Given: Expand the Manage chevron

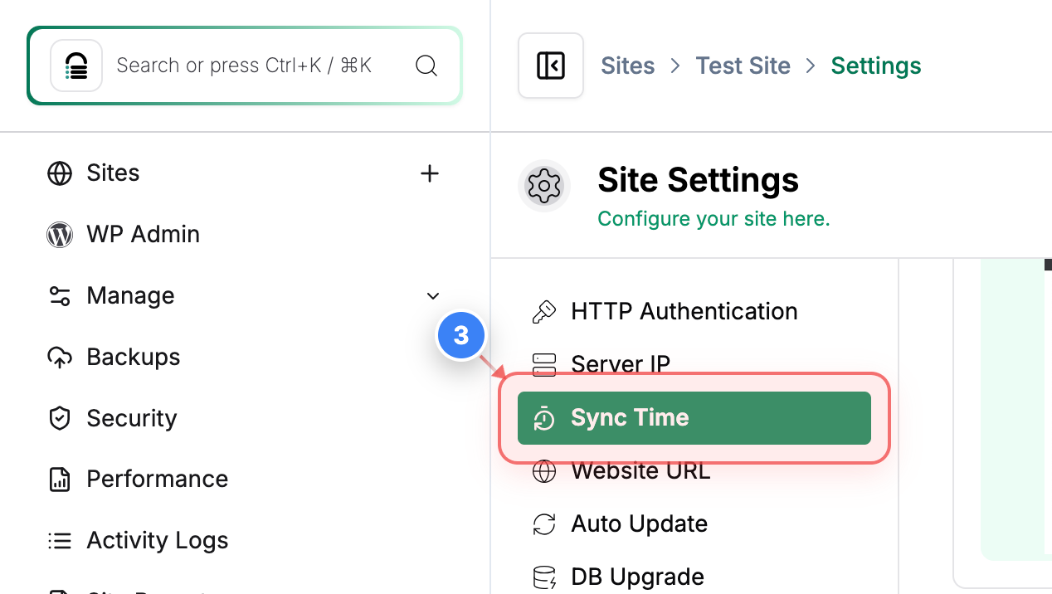Looking at the screenshot, I should pyautogui.click(x=432, y=296).
